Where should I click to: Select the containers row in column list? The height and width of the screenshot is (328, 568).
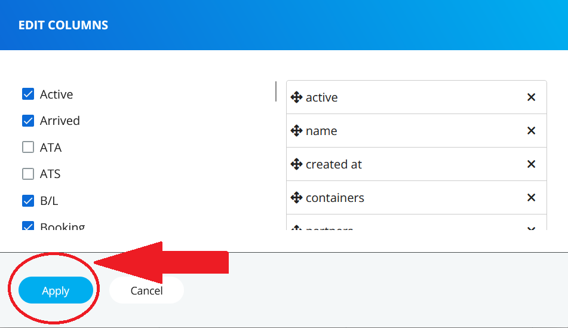click(x=335, y=198)
